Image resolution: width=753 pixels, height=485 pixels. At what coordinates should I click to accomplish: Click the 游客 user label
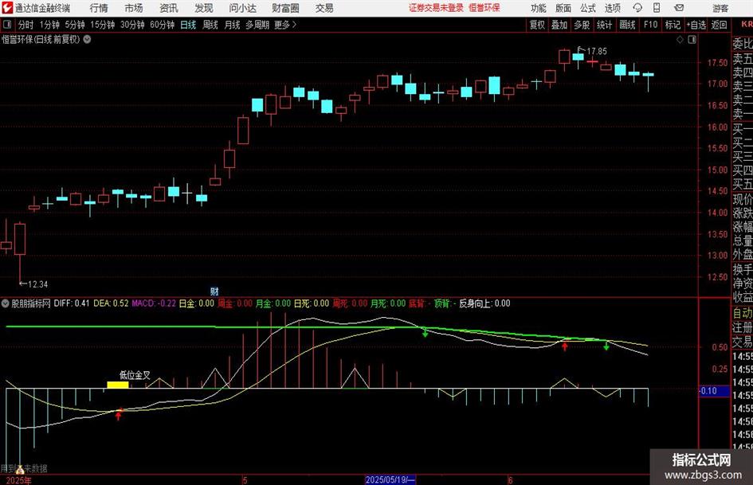(720, 8)
